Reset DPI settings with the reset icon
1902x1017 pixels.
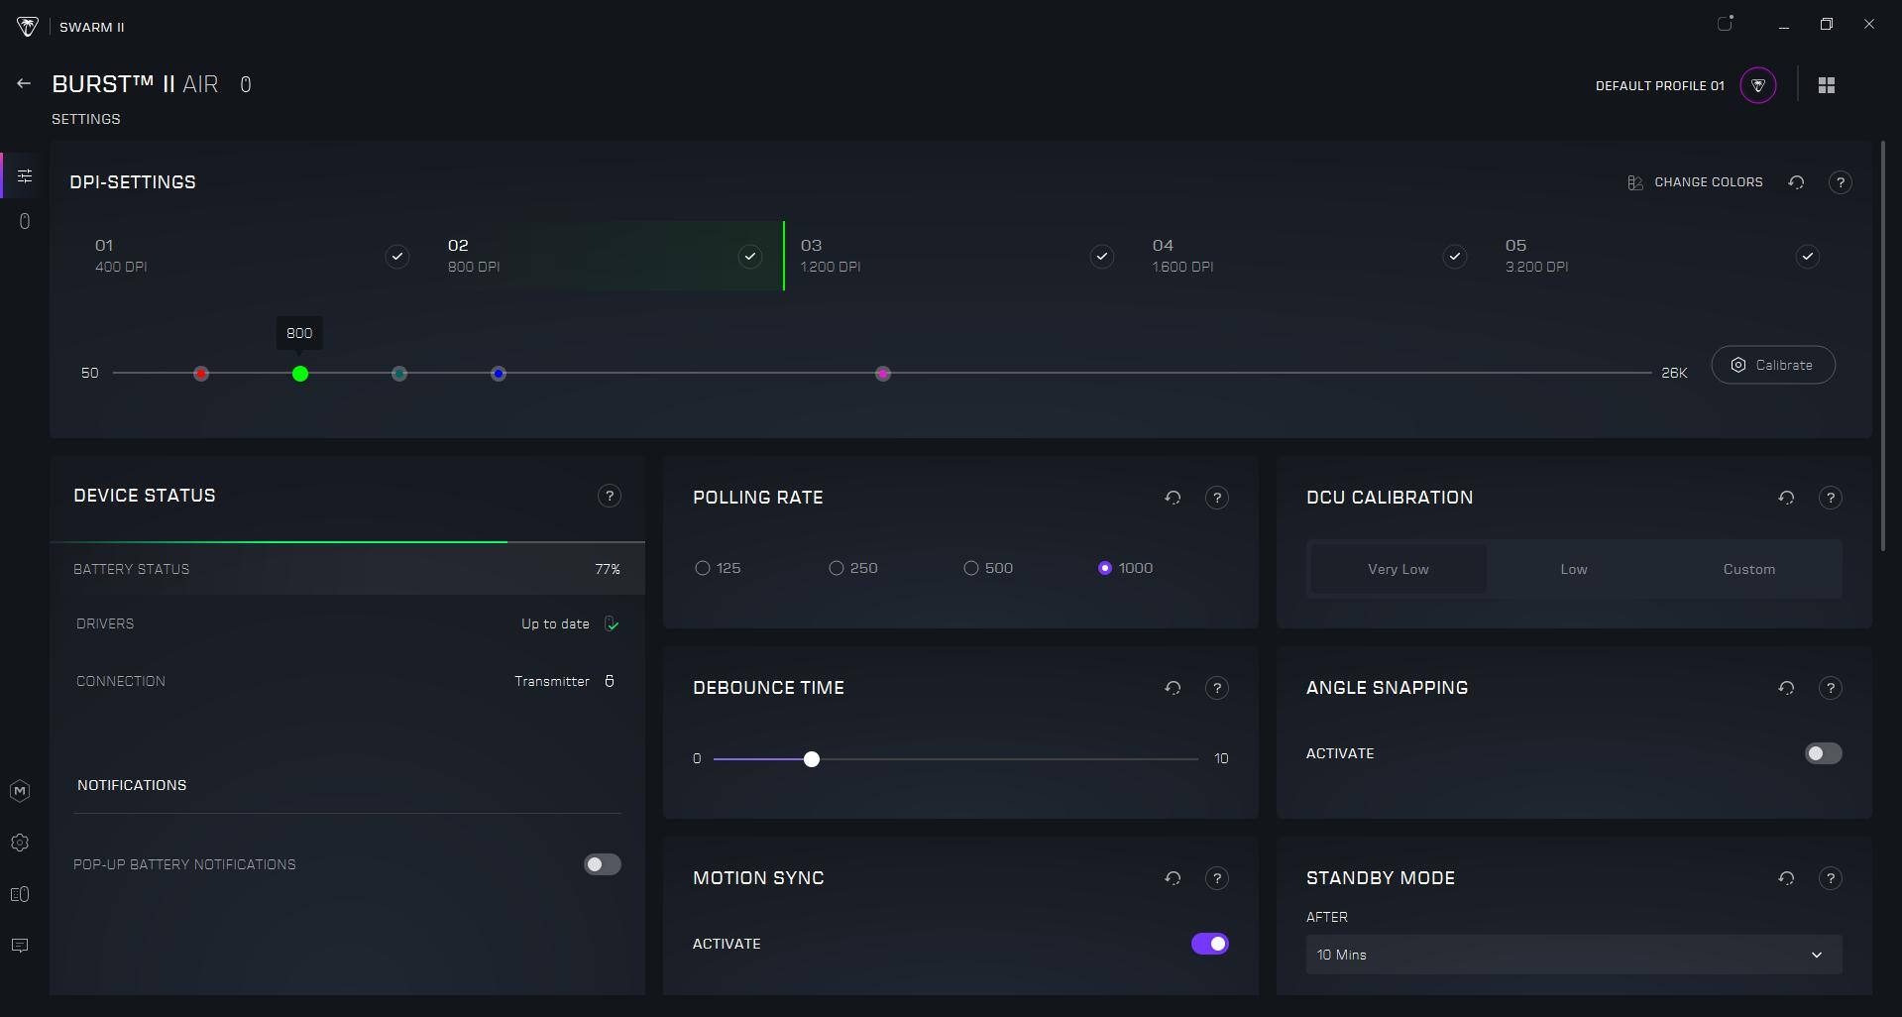coord(1795,182)
